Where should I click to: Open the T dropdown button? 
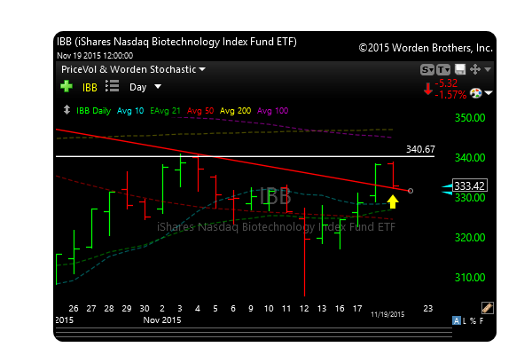443,69
